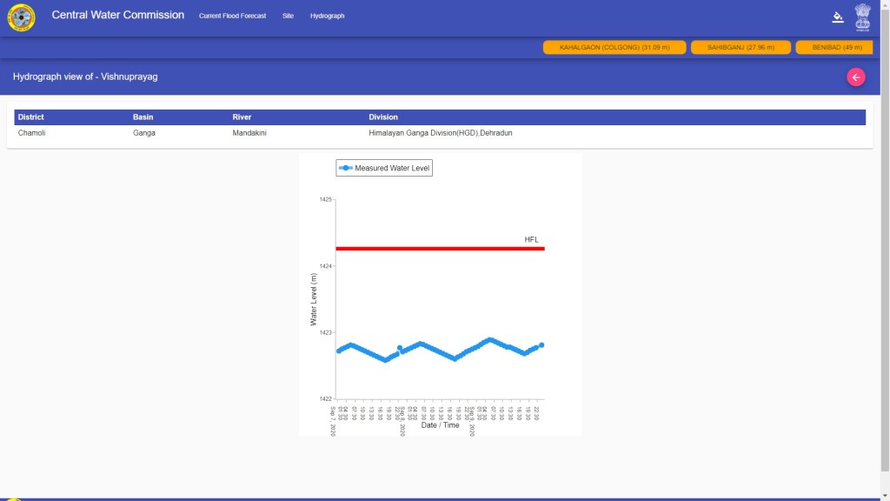The image size is (890, 501).
Task: Click the Central Water Commission logo
Action: click(22, 17)
